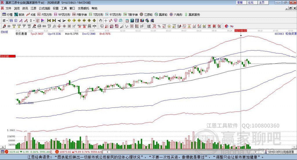Open the T数字表 number table
The image size is (297, 160).
(x=131, y=15)
